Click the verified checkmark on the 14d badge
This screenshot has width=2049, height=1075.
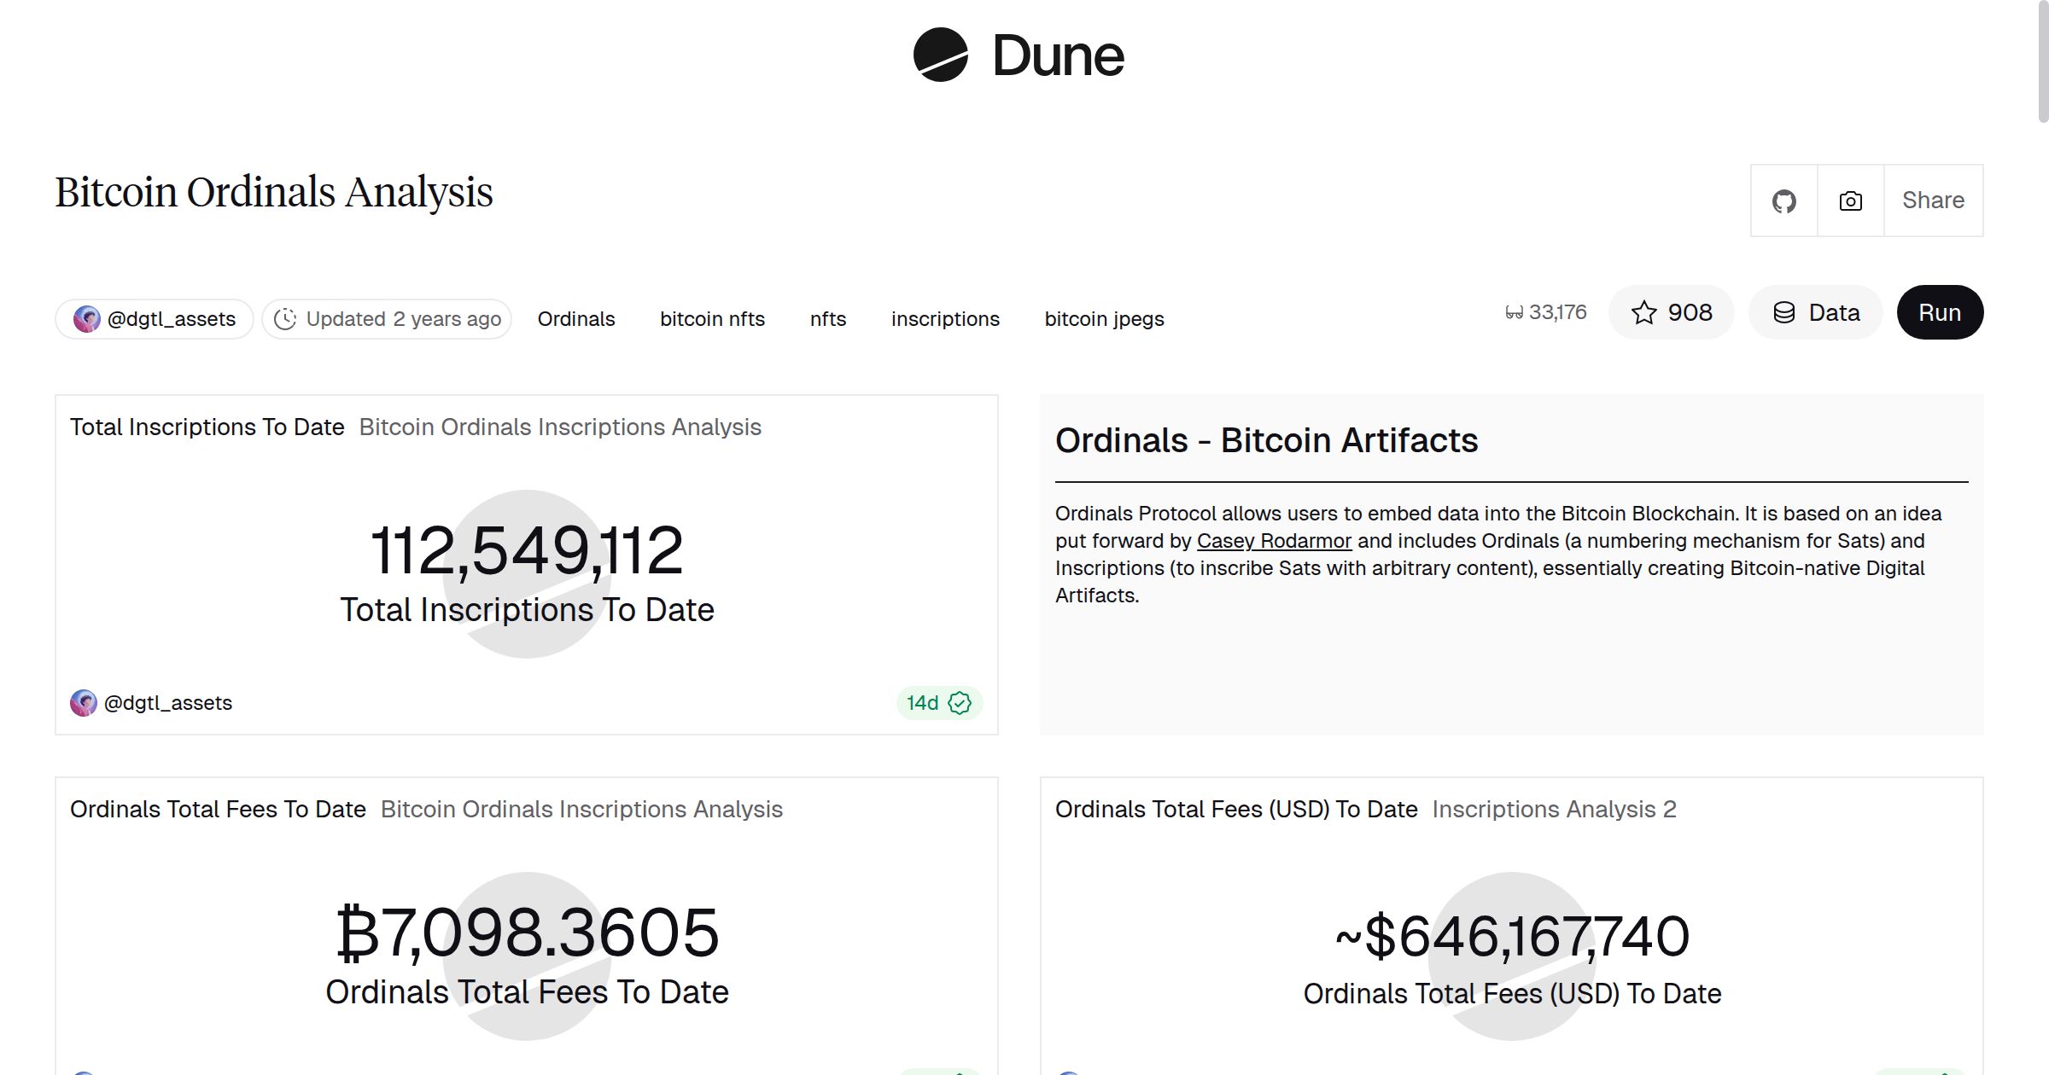pyautogui.click(x=959, y=703)
